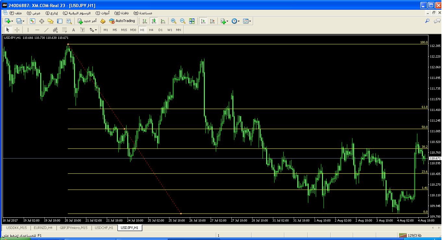Switch chart to Line chart mode
This screenshot has width=444, height=240.
(163, 21)
